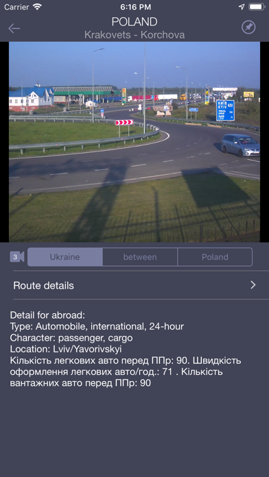Tap the POLAND title in header
The height and width of the screenshot is (477, 269).
coord(134,22)
